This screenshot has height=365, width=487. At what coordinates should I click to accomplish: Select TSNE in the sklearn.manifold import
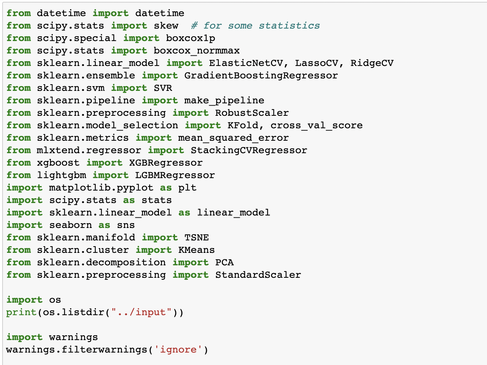(197, 237)
